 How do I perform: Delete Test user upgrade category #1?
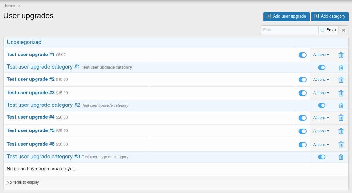point(341,68)
